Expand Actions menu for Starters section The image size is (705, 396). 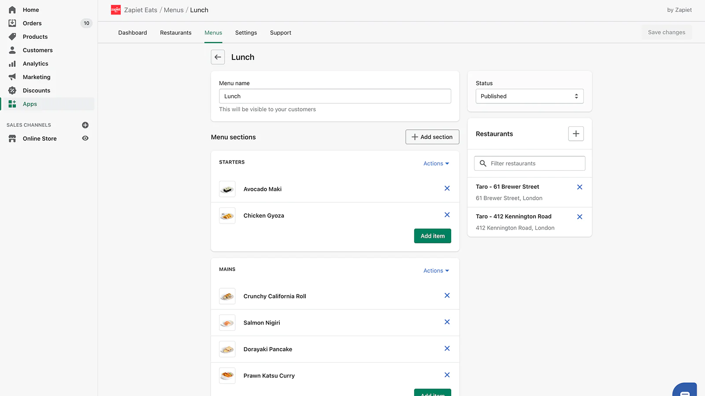coord(436,164)
